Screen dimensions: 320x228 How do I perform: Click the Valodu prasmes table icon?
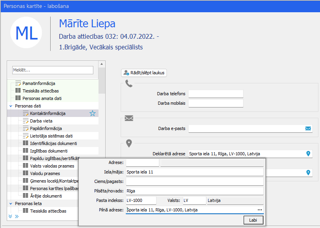25,173
